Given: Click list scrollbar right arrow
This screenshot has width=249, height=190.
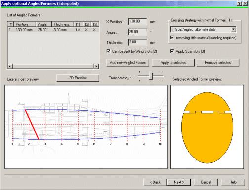Looking at the screenshot, I should click(x=96, y=66).
